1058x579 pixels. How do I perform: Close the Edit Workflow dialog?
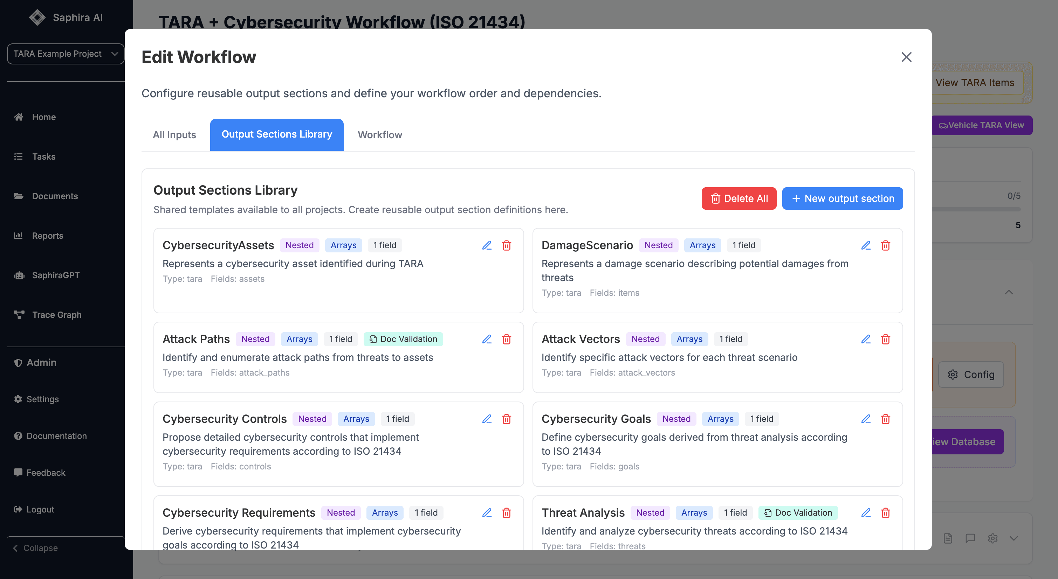point(906,57)
